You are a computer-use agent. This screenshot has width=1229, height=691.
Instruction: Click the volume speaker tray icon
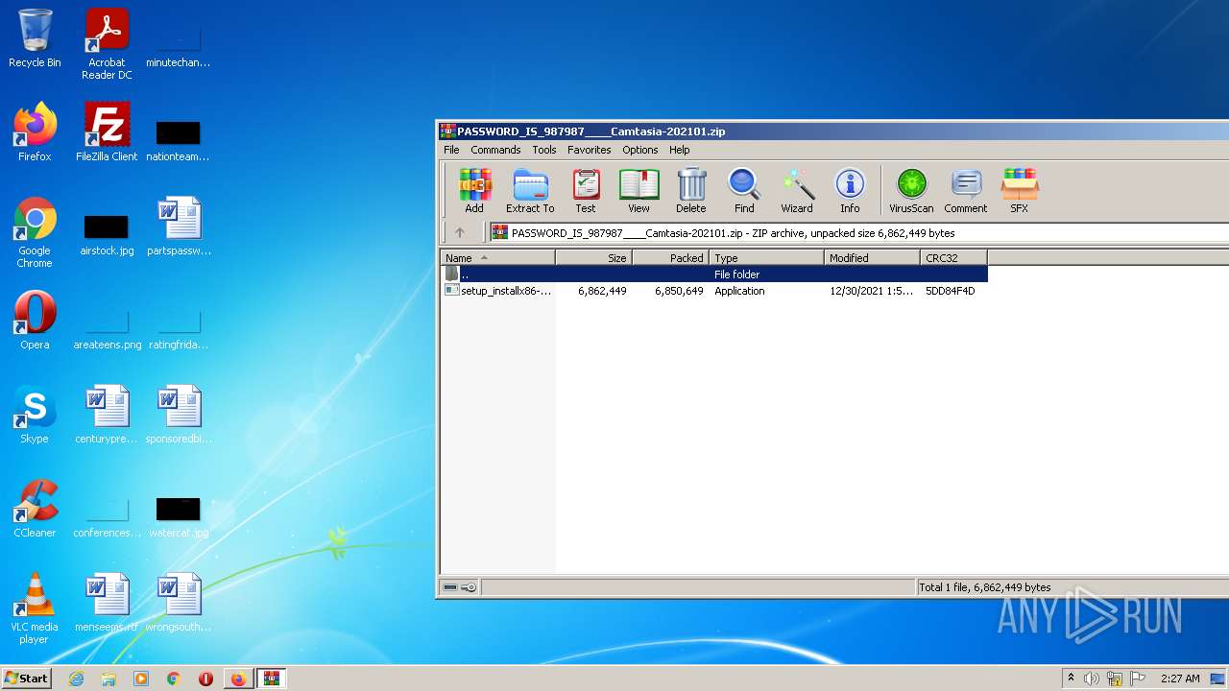pos(1092,679)
